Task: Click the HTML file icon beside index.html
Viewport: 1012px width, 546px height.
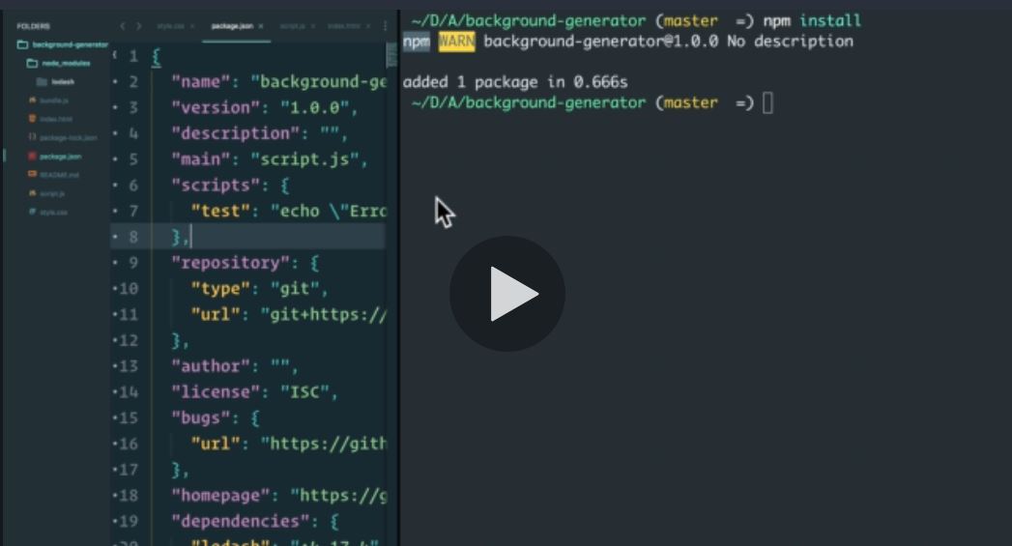Action: click(32, 119)
